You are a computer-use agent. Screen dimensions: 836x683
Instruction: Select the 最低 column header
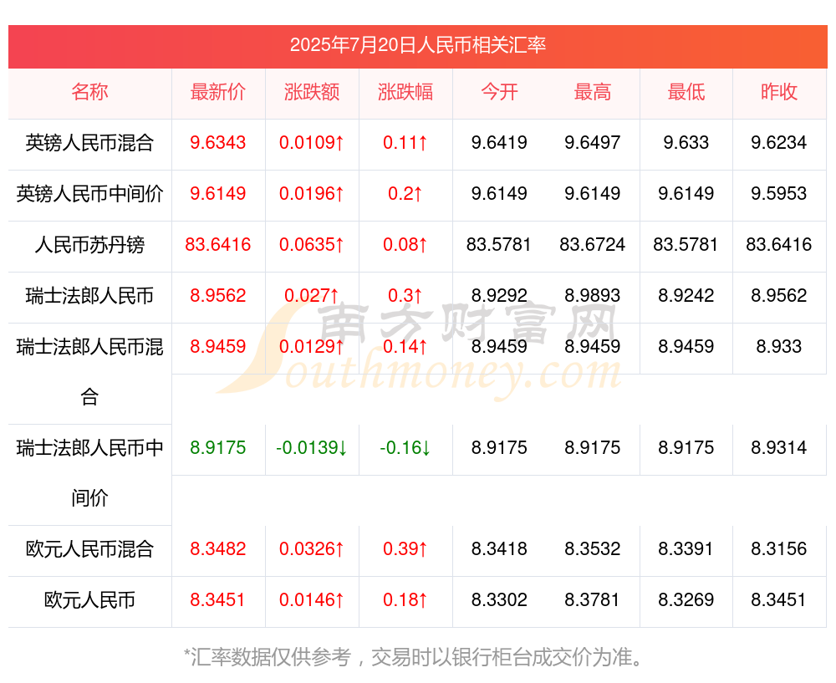(x=686, y=92)
